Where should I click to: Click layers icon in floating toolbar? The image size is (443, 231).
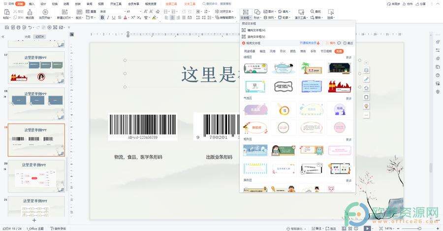click(x=366, y=70)
